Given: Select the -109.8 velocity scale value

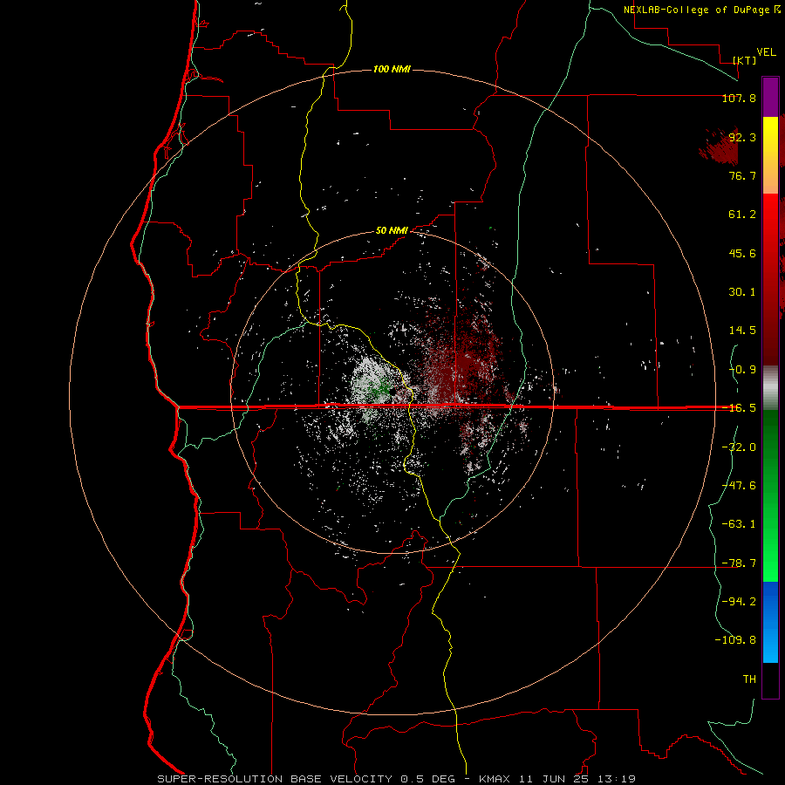Looking at the screenshot, I should [736, 640].
